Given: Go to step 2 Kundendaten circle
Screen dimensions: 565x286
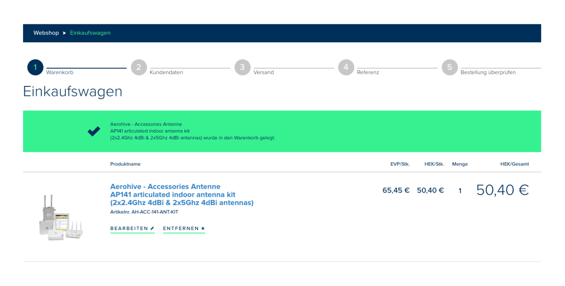Looking at the screenshot, I should [x=139, y=67].
